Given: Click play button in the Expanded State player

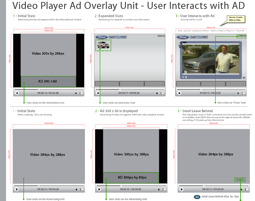Looking at the screenshot, I should coord(98,93).
